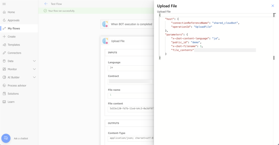This screenshot has height=145, width=279.
Task: Click the My flows icon
Action: (4, 28)
